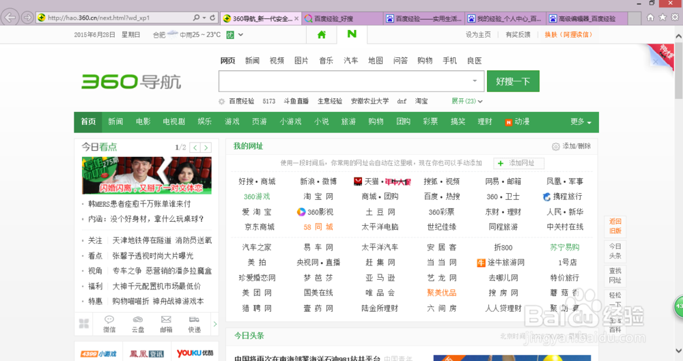The width and height of the screenshot is (683, 361).
Task: Open 彩票 in green navigation bar
Action: pyautogui.click(x=430, y=122)
